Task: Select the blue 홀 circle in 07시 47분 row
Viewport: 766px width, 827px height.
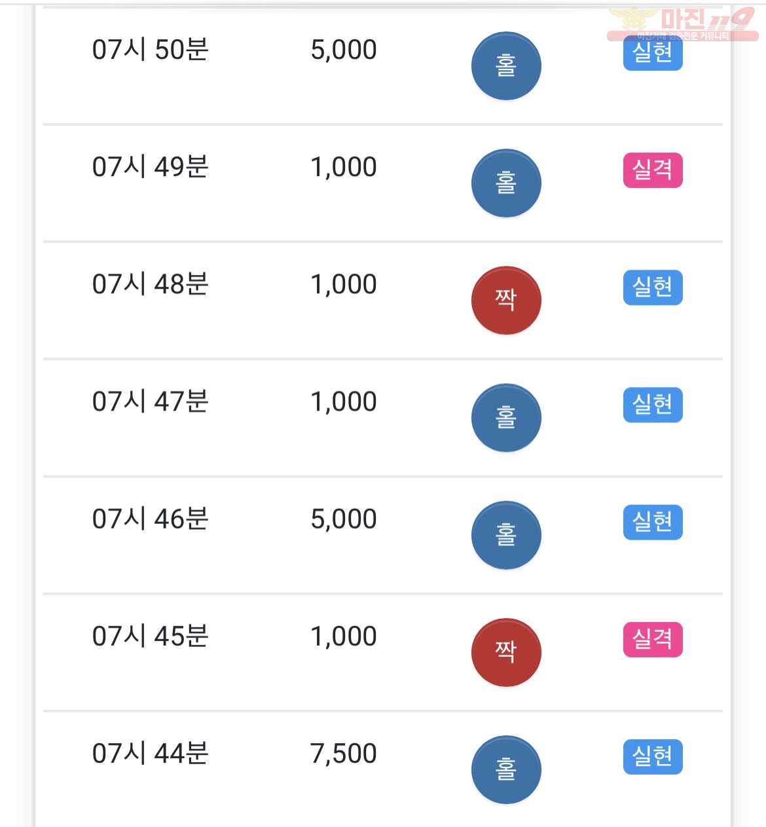Action: coord(506,417)
